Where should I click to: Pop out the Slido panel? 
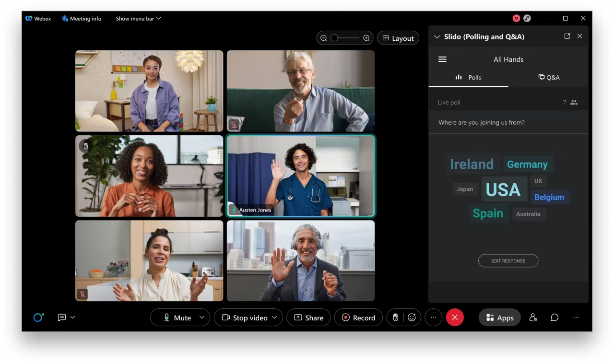[x=567, y=36]
